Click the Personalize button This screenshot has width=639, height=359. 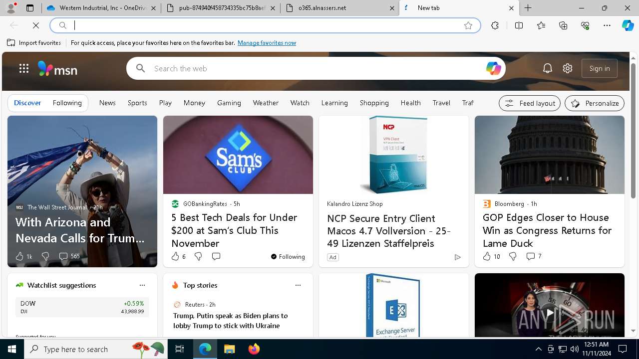pos(595,103)
